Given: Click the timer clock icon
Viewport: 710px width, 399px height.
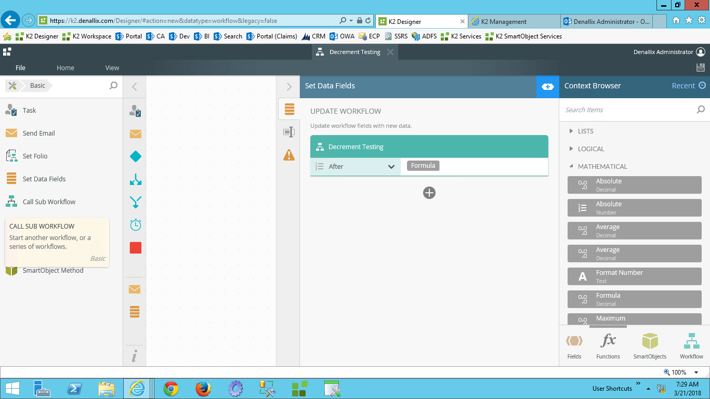Looking at the screenshot, I should click(135, 225).
